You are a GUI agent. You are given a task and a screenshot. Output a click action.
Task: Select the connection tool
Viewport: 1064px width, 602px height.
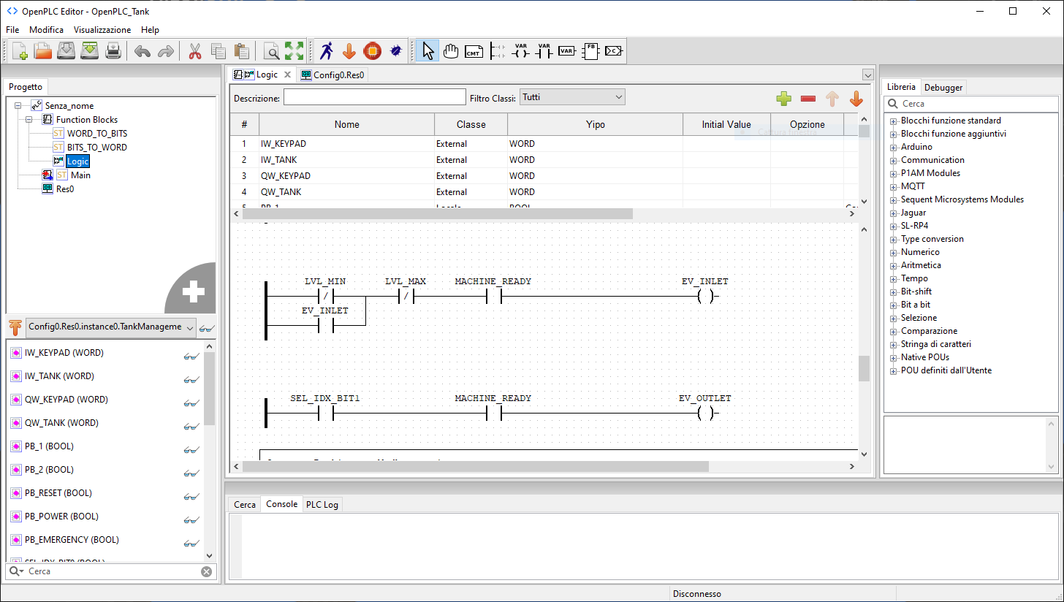click(614, 51)
